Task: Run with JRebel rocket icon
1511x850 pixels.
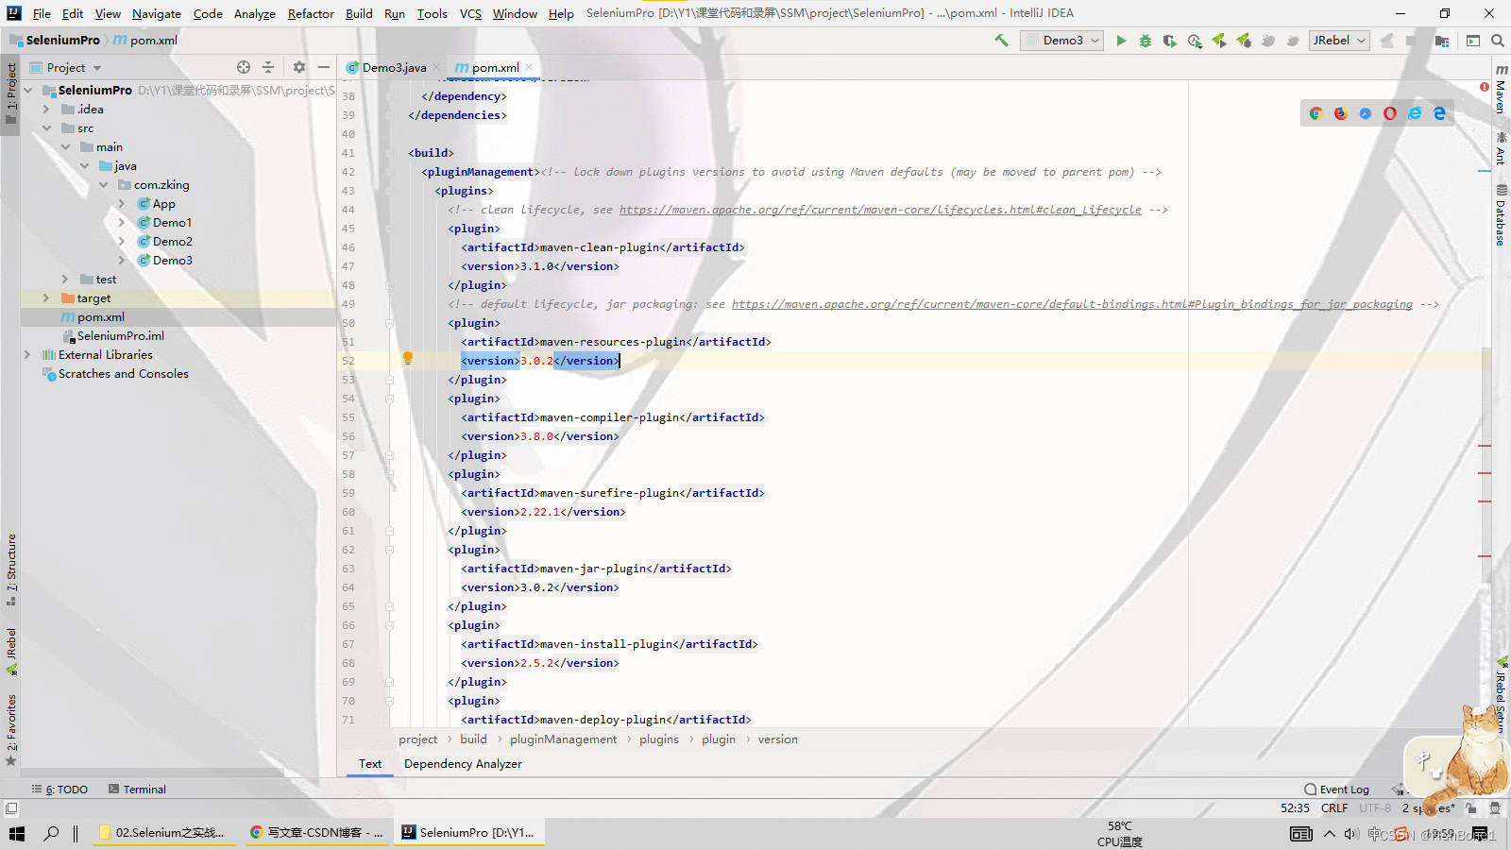Action: click(x=1219, y=41)
